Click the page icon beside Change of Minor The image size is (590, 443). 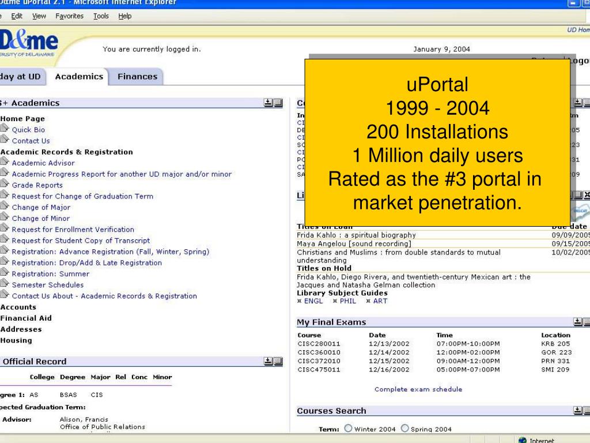coord(5,217)
